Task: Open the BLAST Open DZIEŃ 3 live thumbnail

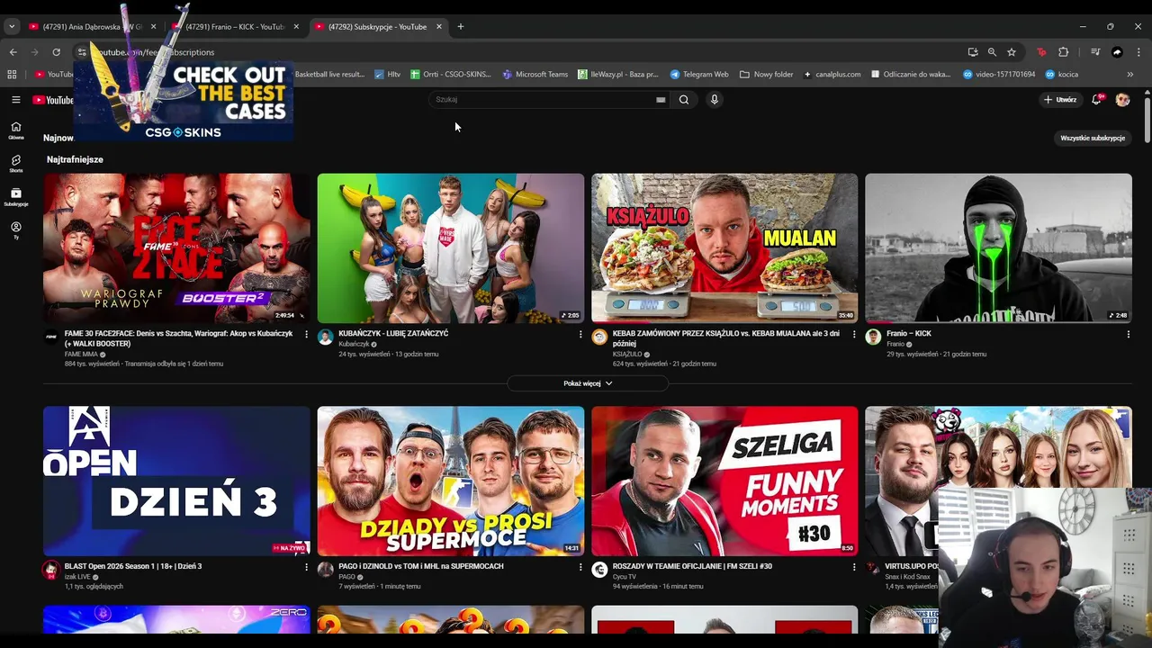Action: coord(176,481)
